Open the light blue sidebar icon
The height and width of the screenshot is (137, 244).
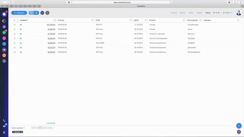pyautogui.click(x=4, y=44)
